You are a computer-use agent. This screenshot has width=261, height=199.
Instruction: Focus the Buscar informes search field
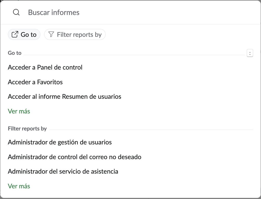coord(127,12)
